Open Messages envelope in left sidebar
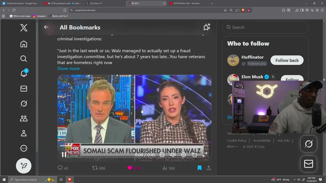This screenshot has width=326, height=183. [x=24, y=88]
